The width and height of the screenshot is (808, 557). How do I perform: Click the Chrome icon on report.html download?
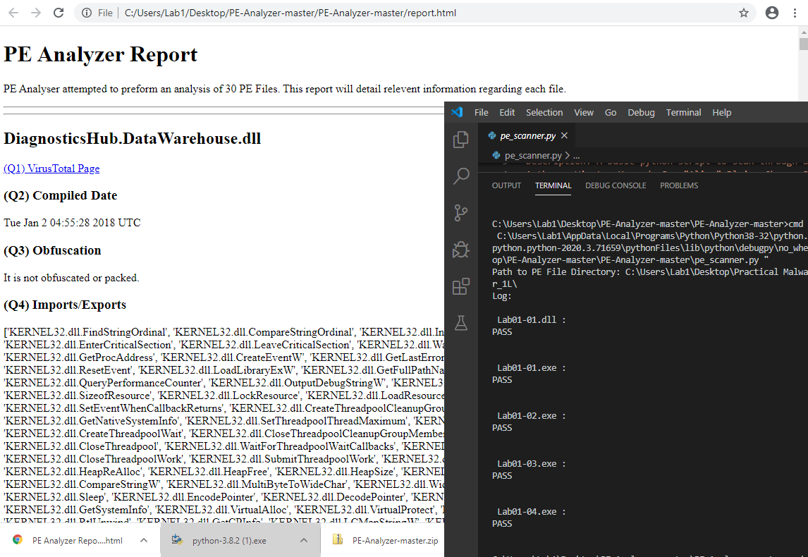pyautogui.click(x=18, y=540)
